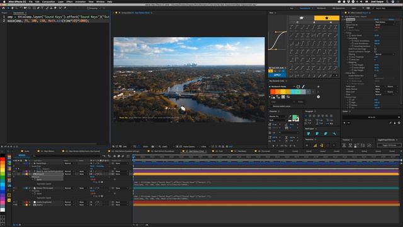Click the Flow easing curve graph

pyautogui.click(x=278, y=40)
